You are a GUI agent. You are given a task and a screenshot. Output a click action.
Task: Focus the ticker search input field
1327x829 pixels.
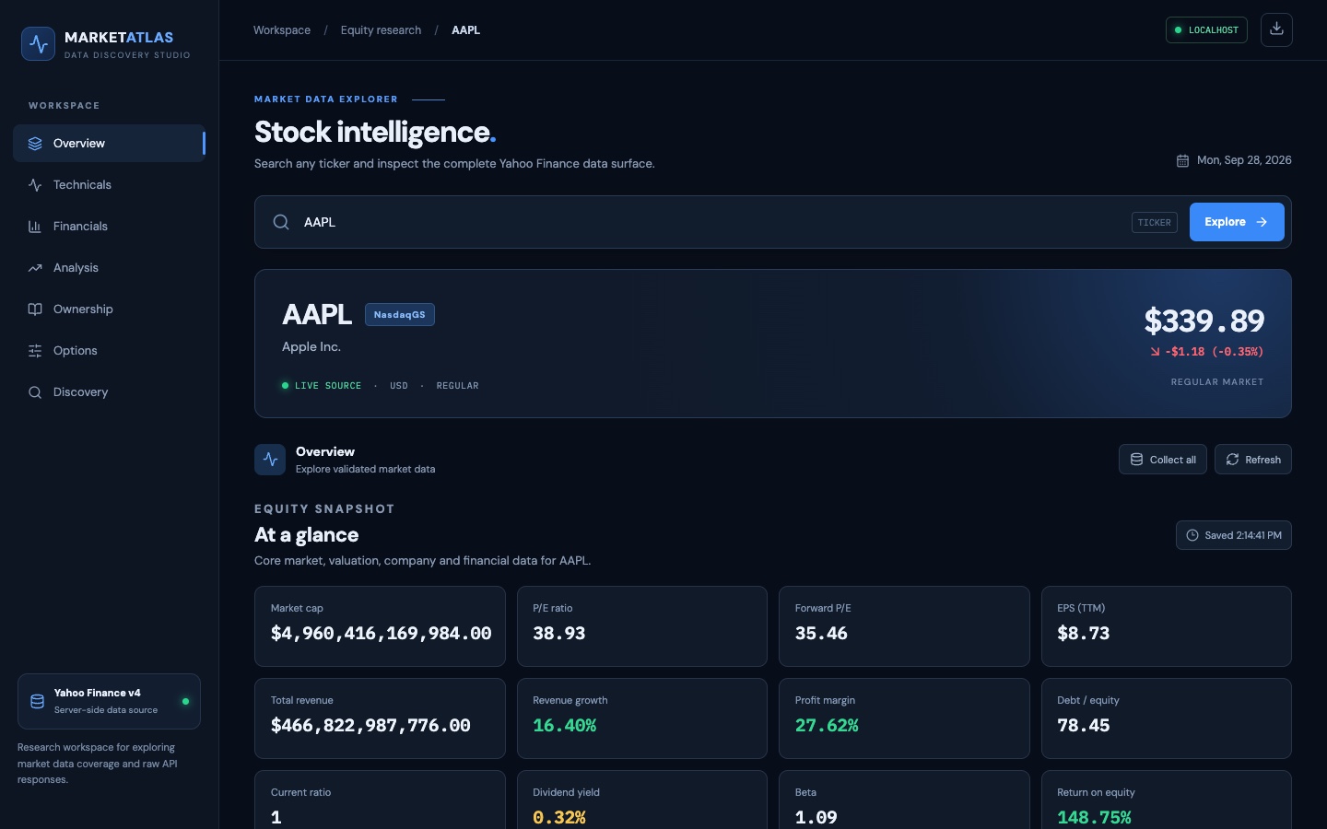(710, 222)
